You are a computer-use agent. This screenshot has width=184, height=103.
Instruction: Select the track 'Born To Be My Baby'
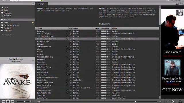44,93
